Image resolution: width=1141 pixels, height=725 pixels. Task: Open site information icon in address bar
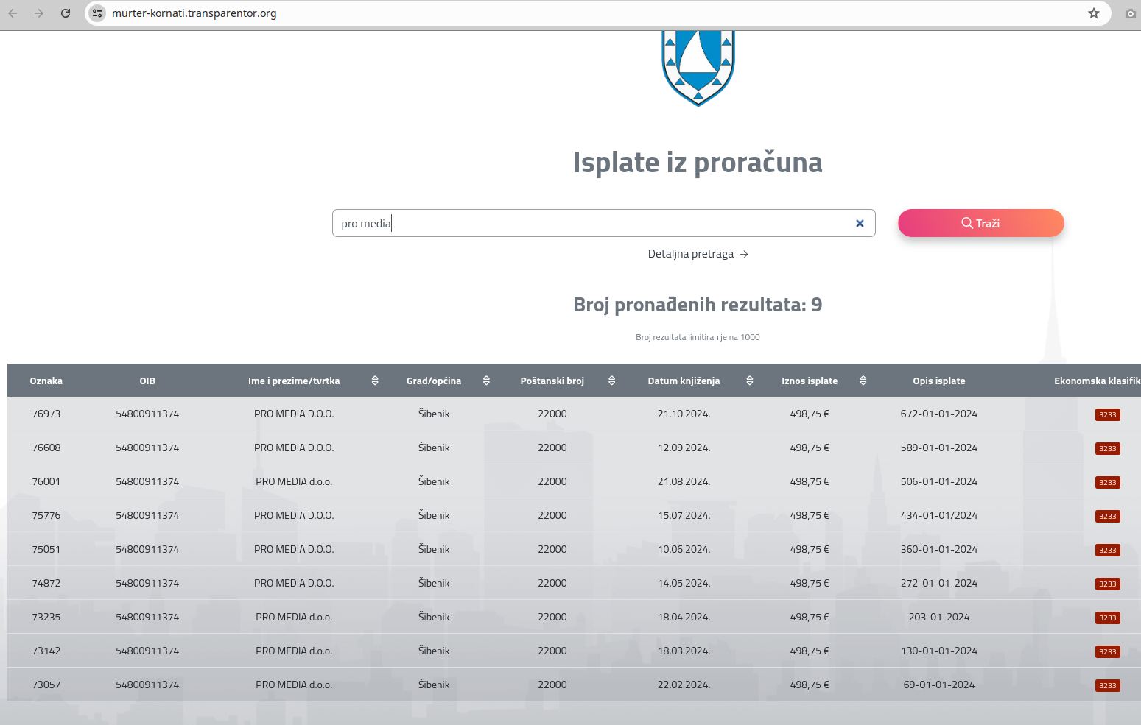click(x=97, y=13)
